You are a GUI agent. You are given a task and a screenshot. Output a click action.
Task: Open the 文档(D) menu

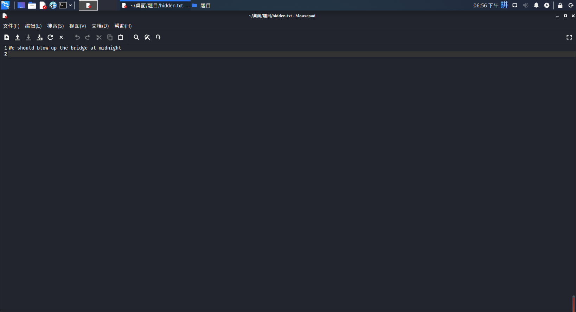click(x=100, y=26)
